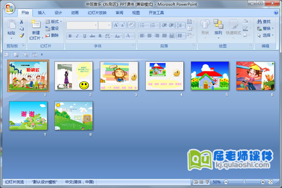Toggle Center text alignment
This screenshot has height=188, width=282.
(149, 36)
